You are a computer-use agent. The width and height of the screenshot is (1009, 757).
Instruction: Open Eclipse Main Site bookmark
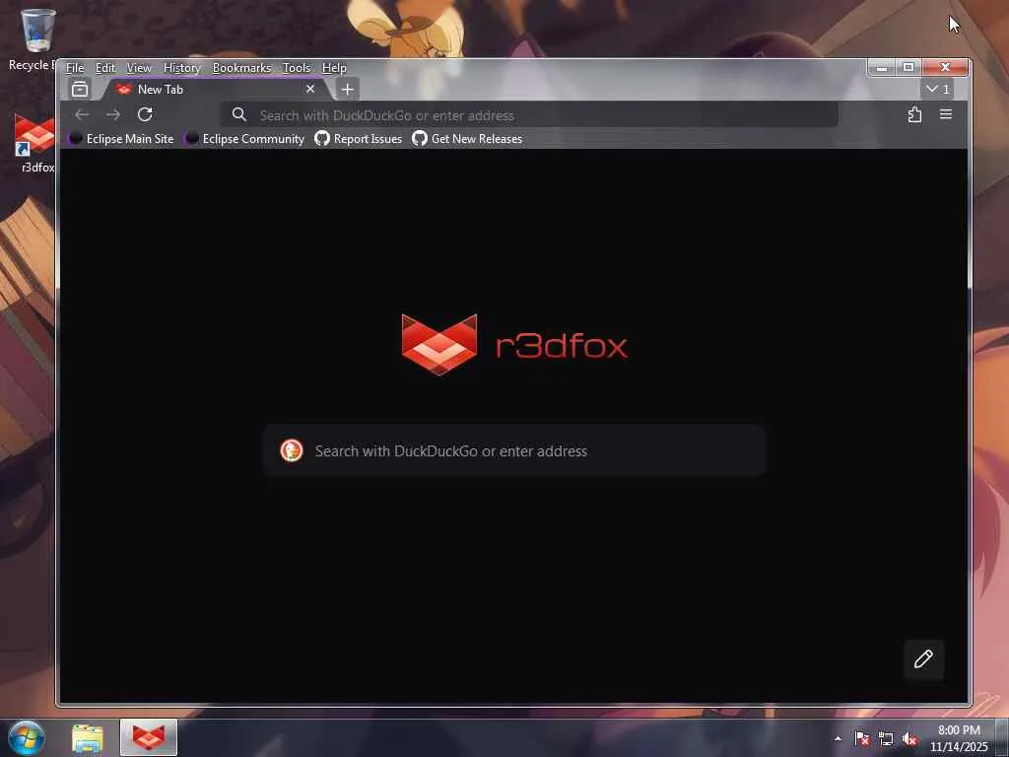click(x=121, y=138)
